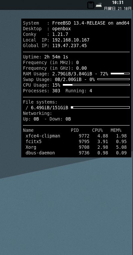This screenshot has height=255, width=133.
Task: Click the keyboard input method tray icon
Action: 99,5
